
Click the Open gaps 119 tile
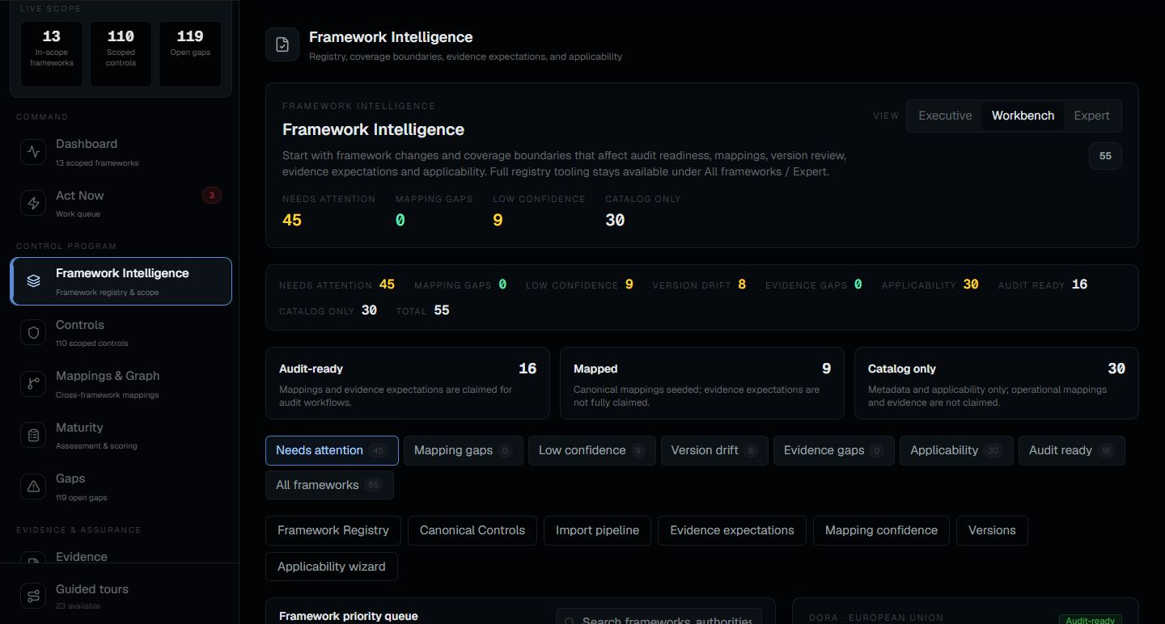[x=190, y=54]
